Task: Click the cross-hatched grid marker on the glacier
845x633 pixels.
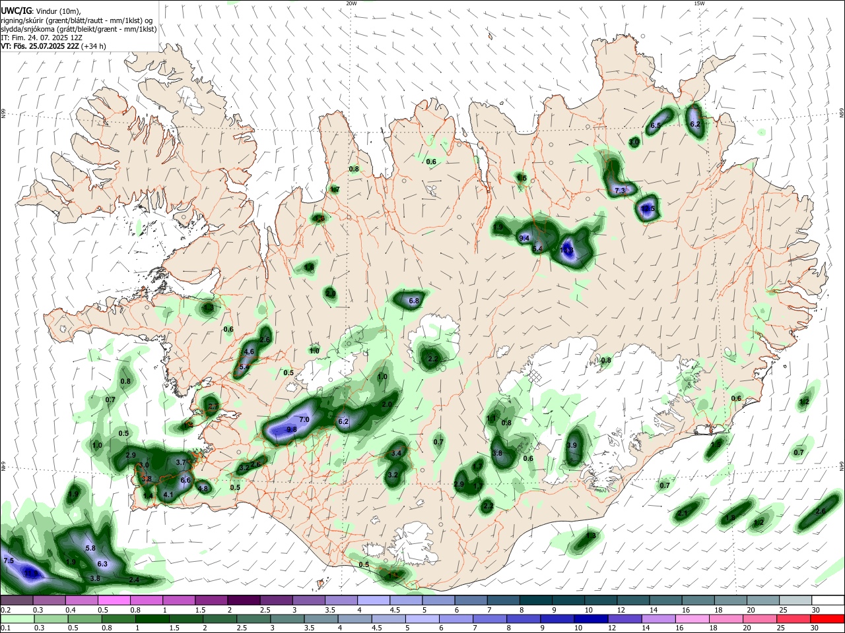Action: [534, 376]
